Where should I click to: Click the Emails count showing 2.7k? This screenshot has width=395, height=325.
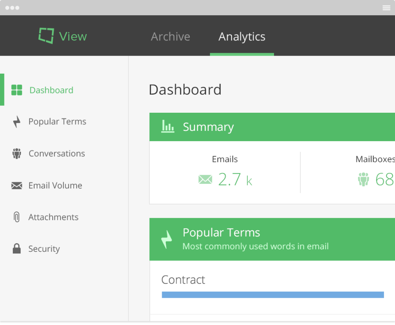click(x=235, y=179)
